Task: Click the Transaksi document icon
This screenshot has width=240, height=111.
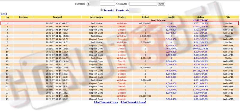Action: click(102, 10)
